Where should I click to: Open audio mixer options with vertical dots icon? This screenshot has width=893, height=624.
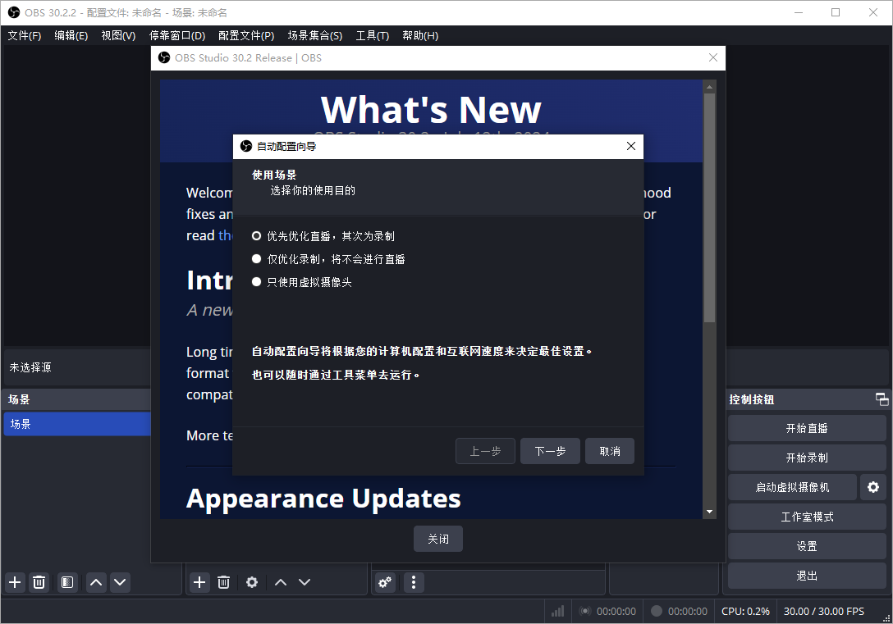click(x=414, y=582)
